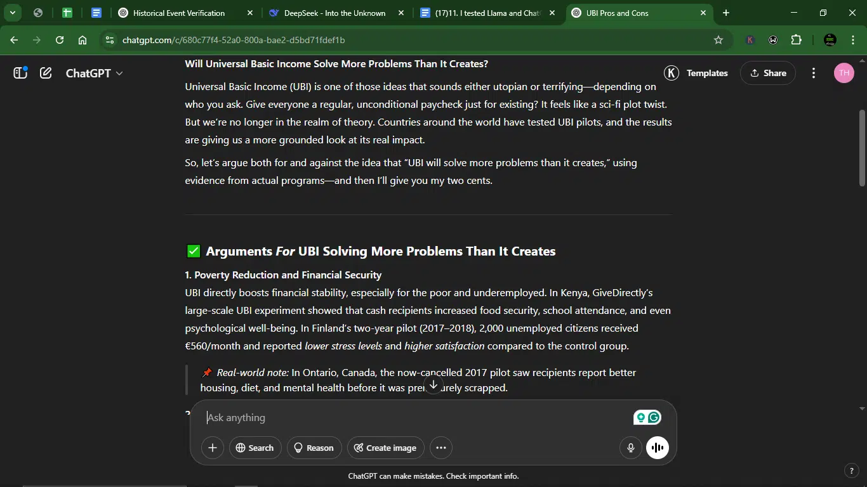Viewport: 867px width, 487px height.
Task: Click the Poverty Reduction and Financial Security subheading
Action: click(x=283, y=275)
